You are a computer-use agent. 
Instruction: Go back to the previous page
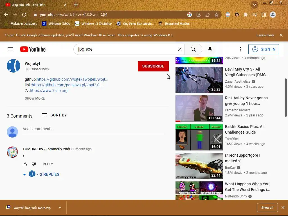pyautogui.click(x=6, y=15)
